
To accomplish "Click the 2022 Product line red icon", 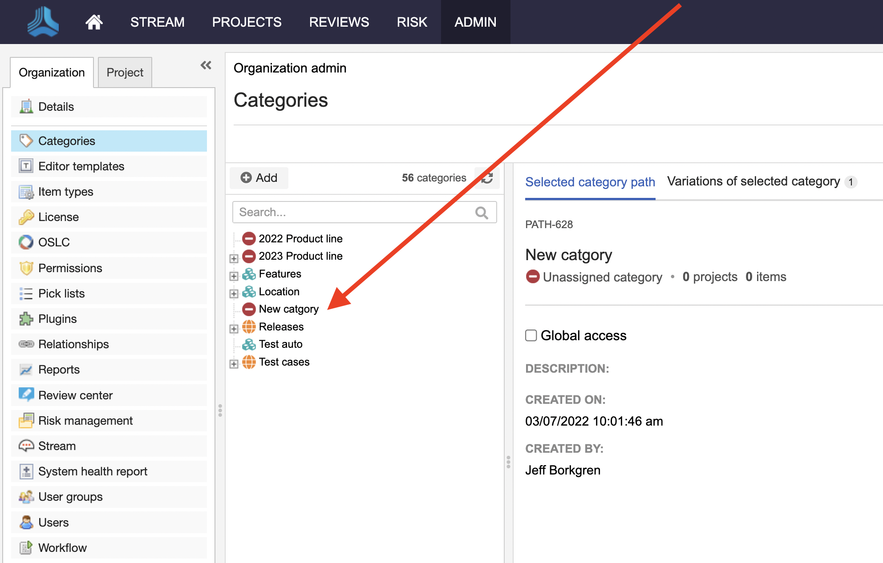I will pyautogui.click(x=249, y=239).
